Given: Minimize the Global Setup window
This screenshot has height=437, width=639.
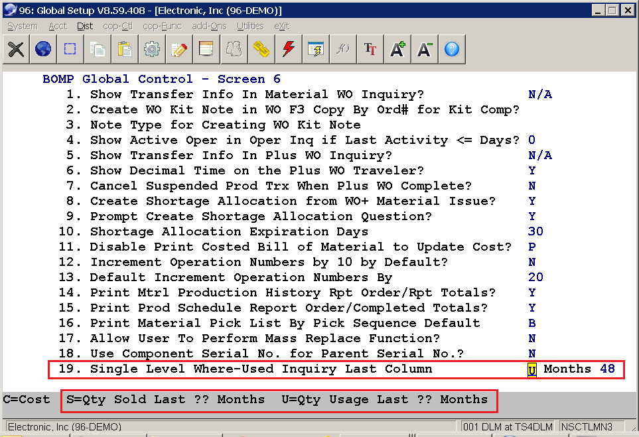Looking at the screenshot, I should tap(598, 10).
